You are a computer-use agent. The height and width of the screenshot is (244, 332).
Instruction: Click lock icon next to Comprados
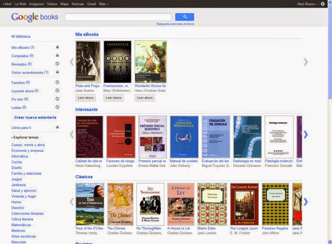coord(57,56)
